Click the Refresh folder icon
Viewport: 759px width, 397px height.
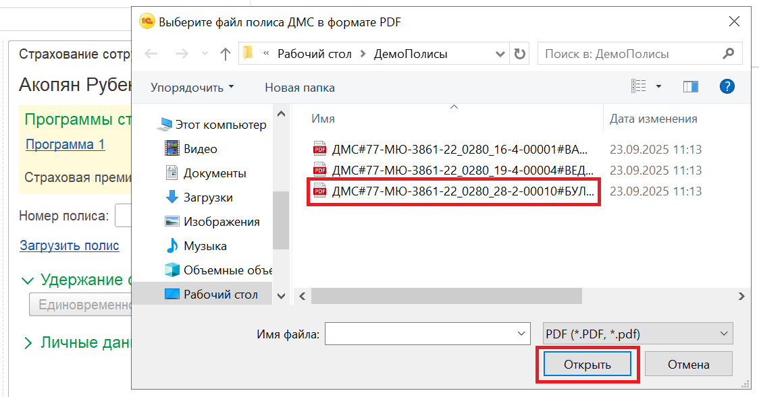click(519, 54)
